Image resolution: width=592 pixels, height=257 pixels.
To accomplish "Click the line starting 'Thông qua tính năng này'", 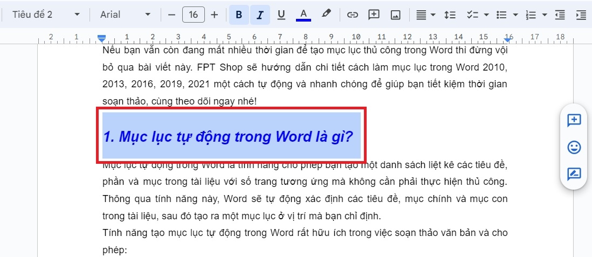I will point(305,198).
